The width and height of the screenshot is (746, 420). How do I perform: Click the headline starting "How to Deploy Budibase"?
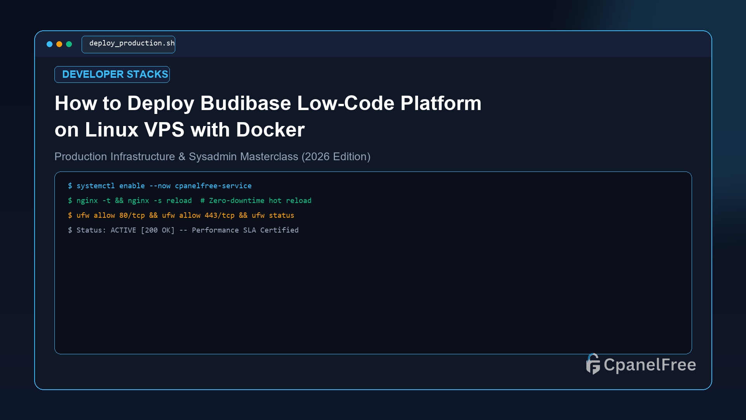click(268, 116)
